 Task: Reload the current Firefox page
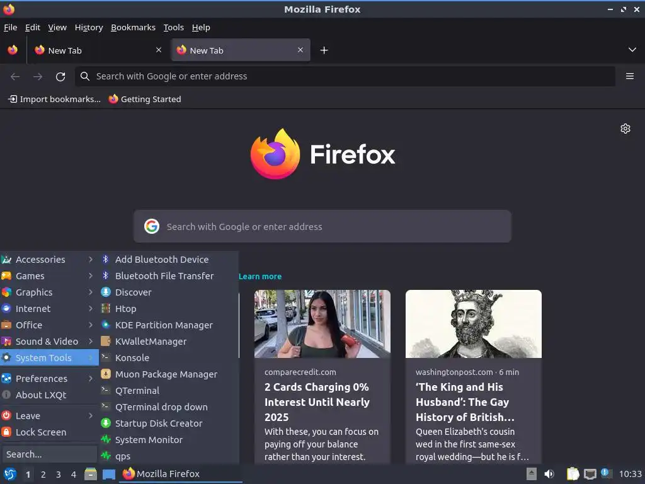coord(60,76)
